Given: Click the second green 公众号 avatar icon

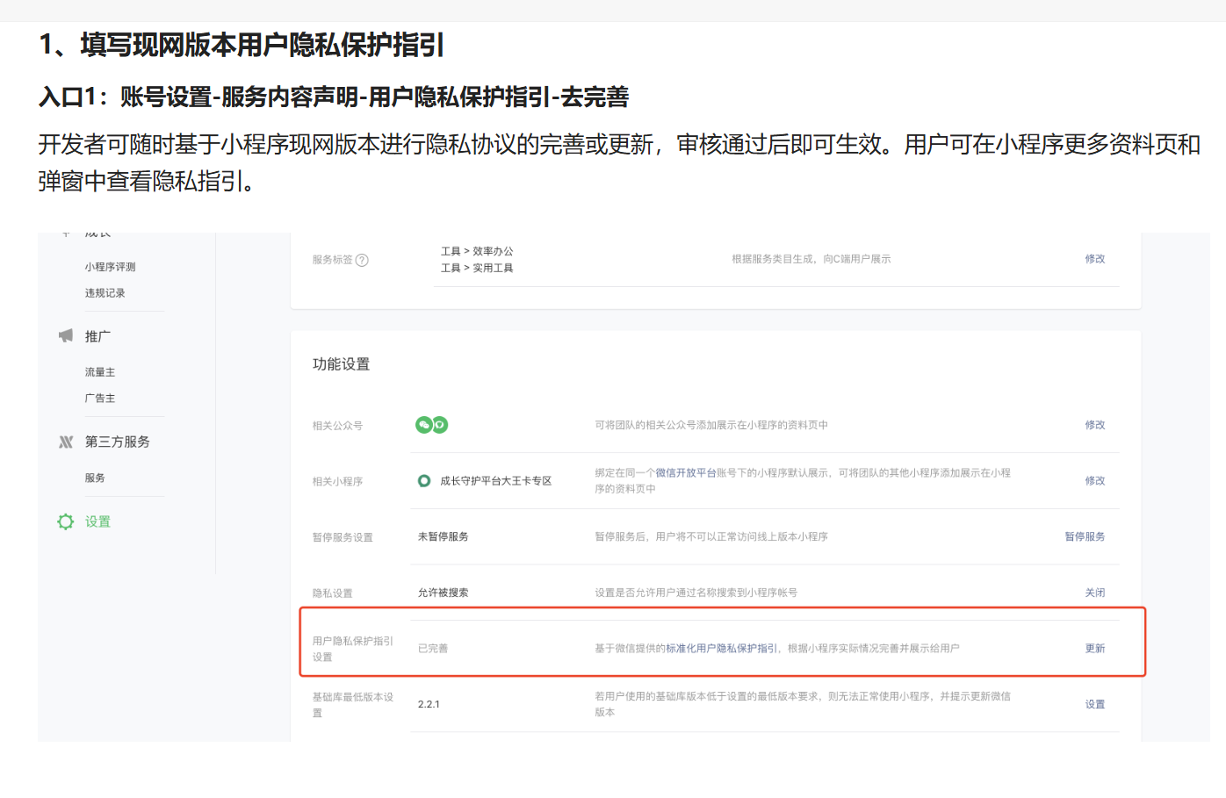Looking at the screenshot, I should pos(440,425).
